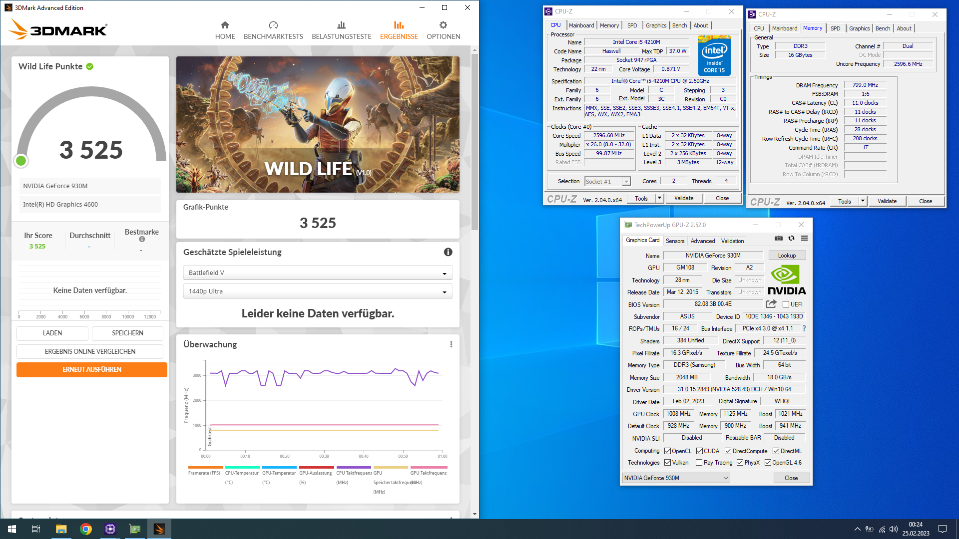959x539 pixels.
Task: Click the Wild Life benchmark artwork image
Action: click(x=318, y=124)
